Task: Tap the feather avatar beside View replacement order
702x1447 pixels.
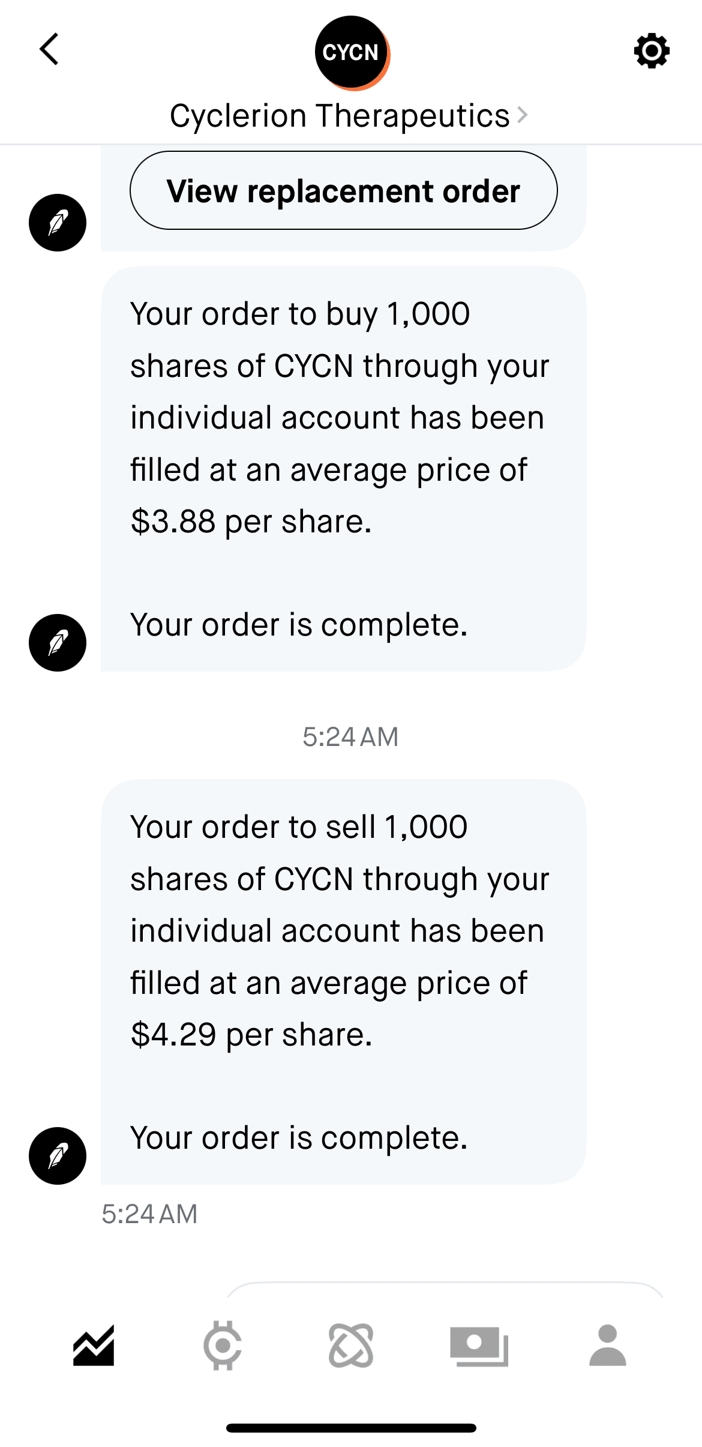Action: 58,223
